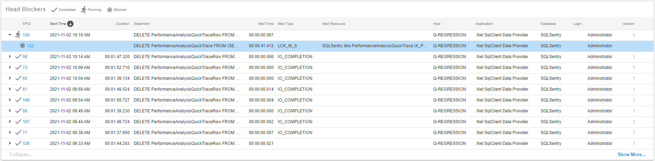Sort by the Wait Type column header

point(285,24)
